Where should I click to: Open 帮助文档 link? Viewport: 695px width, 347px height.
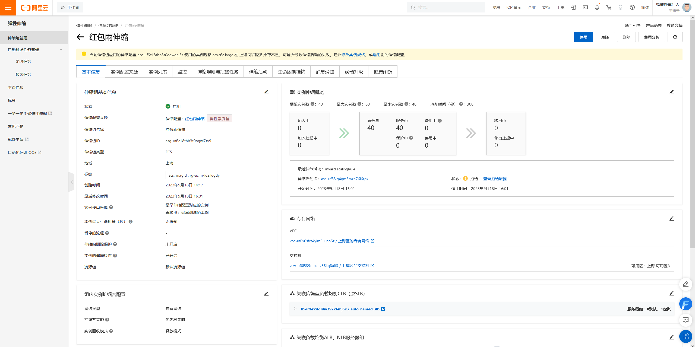[x=675, y=25]
